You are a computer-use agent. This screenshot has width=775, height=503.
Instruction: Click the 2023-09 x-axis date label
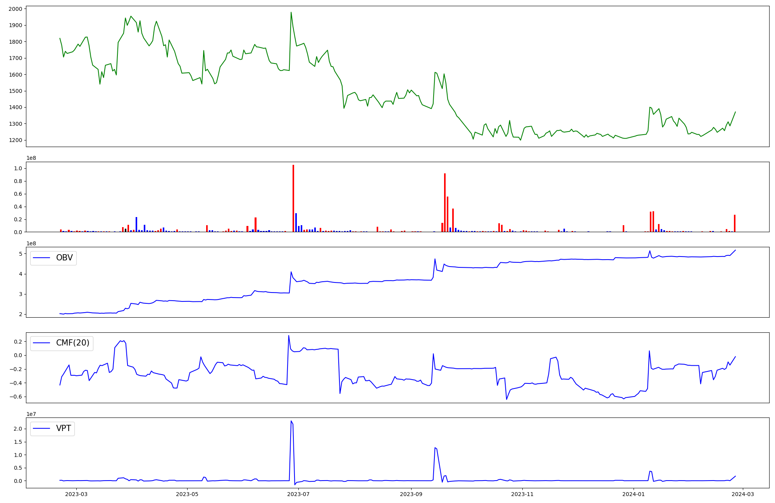(x=411, y=494)
